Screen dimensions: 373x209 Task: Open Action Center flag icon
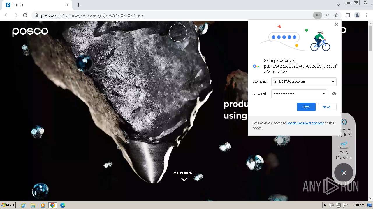pos(345,205)
